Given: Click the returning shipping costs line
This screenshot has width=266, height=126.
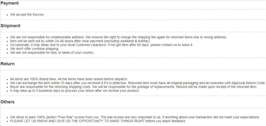Looking at the screenshot, I should pos(134,87).
